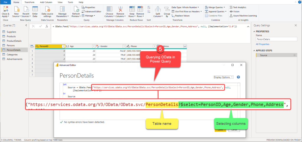
Task: Switch to View tab
Action: (x=60, y=2)
